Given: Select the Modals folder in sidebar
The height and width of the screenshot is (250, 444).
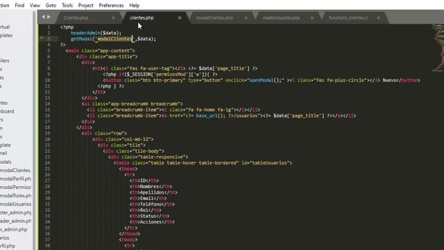Looking at the screenshot, I should tap(6, 162).
